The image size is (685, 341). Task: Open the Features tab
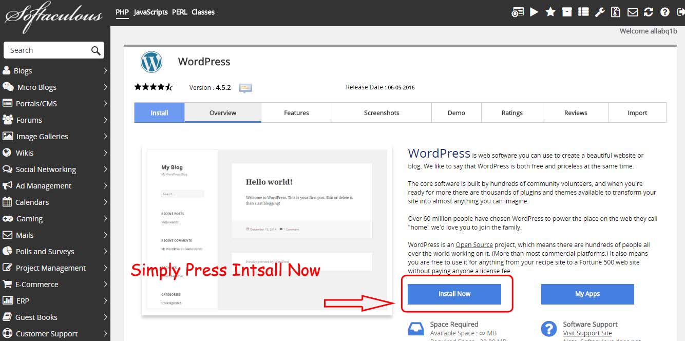[296, 112]
